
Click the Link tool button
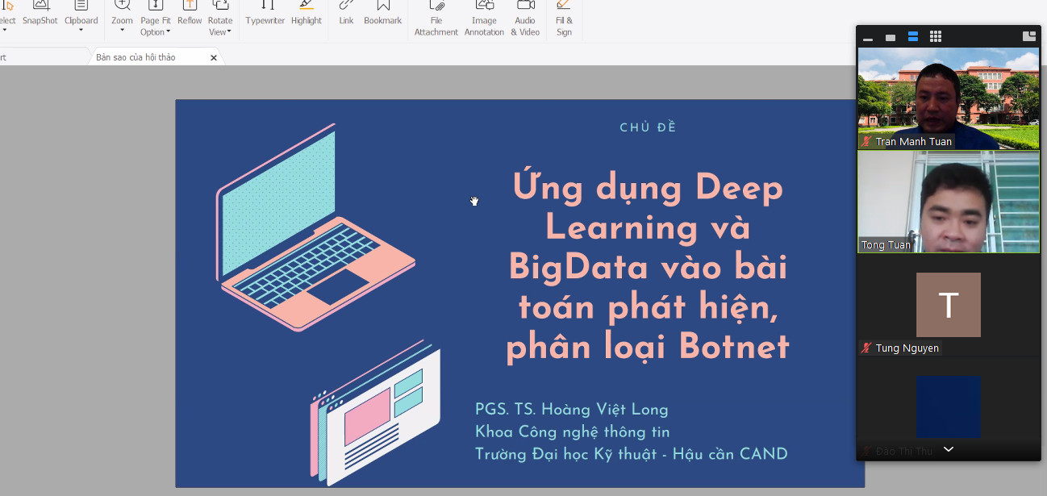(346, 14)
